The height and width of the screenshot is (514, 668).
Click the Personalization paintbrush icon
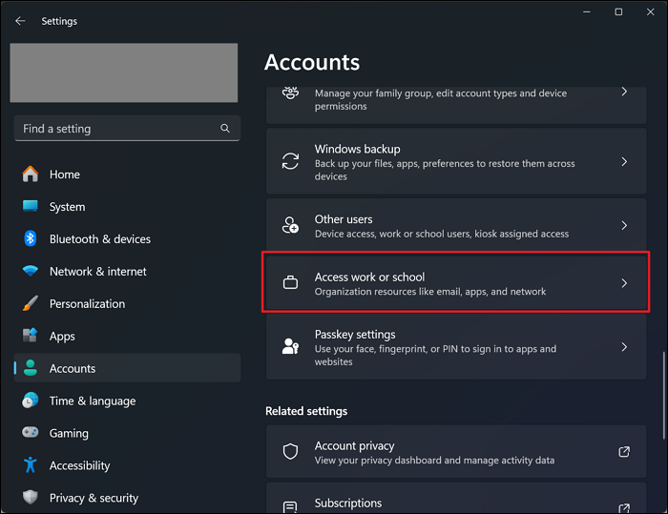click(x=31, y=304)
